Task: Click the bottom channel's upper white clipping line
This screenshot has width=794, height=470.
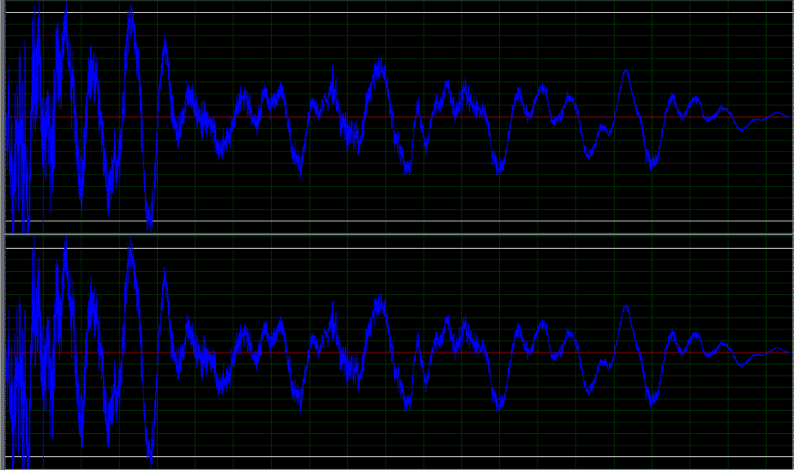Action: [399, 248]
